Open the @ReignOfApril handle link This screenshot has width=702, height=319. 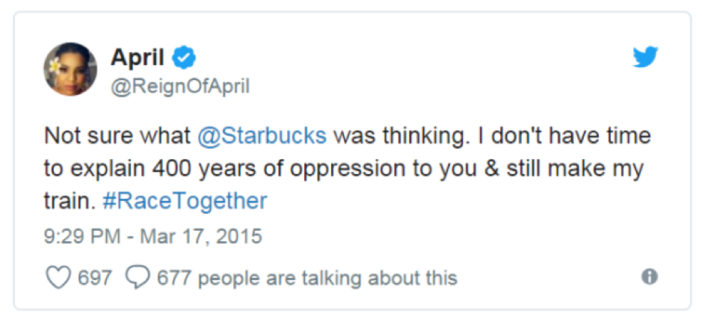pyautogui.click(x=180, y=87)
